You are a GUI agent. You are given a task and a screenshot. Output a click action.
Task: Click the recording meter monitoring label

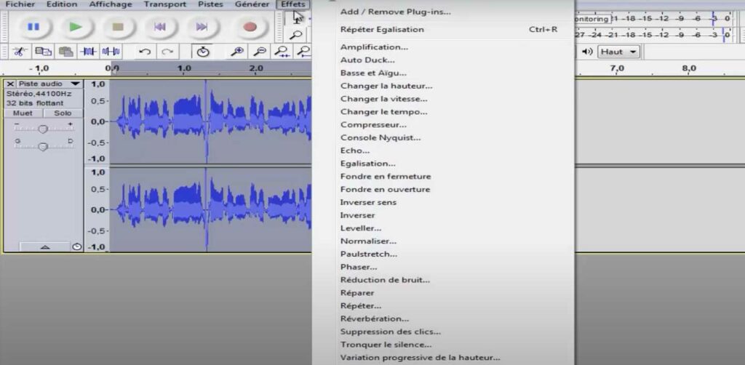pos(591,19)
